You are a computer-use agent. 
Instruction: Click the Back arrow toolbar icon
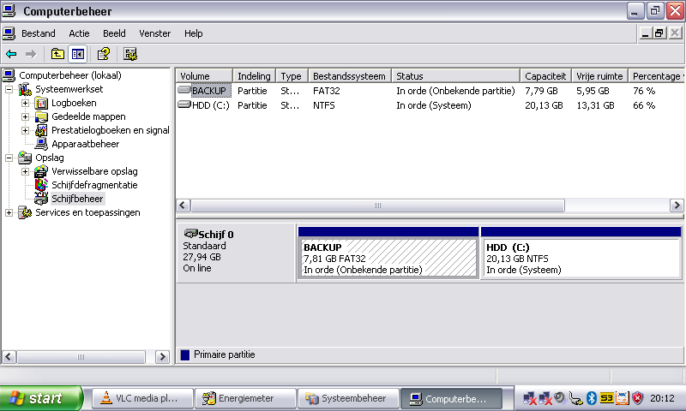11,54
